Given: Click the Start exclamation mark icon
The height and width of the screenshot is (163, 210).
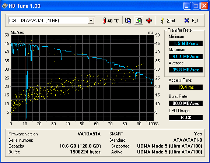Looking at the screenshot, I should tap(162, 21).
